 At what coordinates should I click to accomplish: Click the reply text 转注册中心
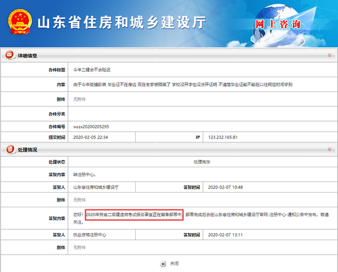85,174
